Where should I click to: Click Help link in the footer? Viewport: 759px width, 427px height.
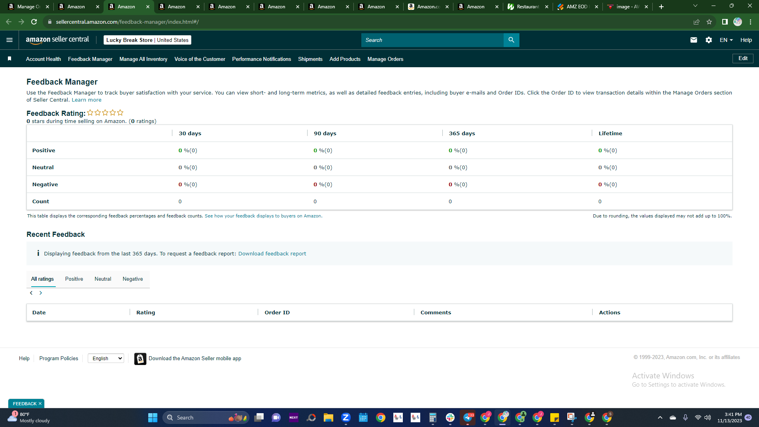(x=24, y=358)
